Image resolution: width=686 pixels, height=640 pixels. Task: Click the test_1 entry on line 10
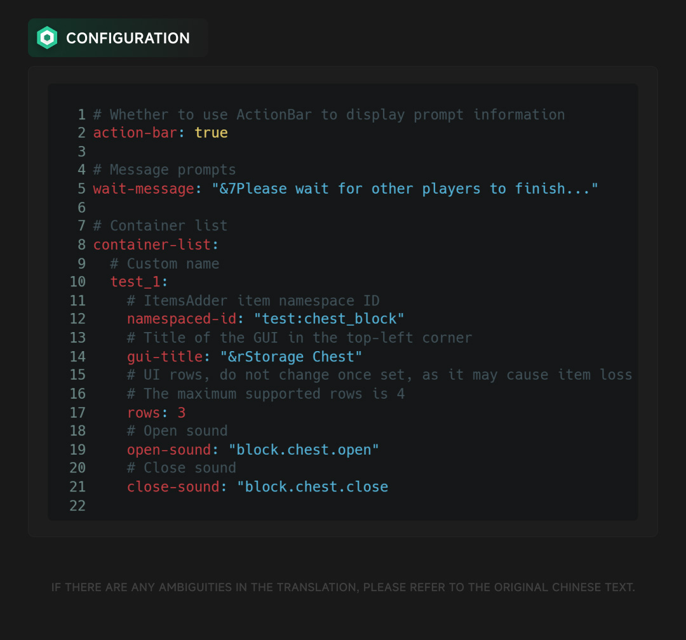coord(136,282)
